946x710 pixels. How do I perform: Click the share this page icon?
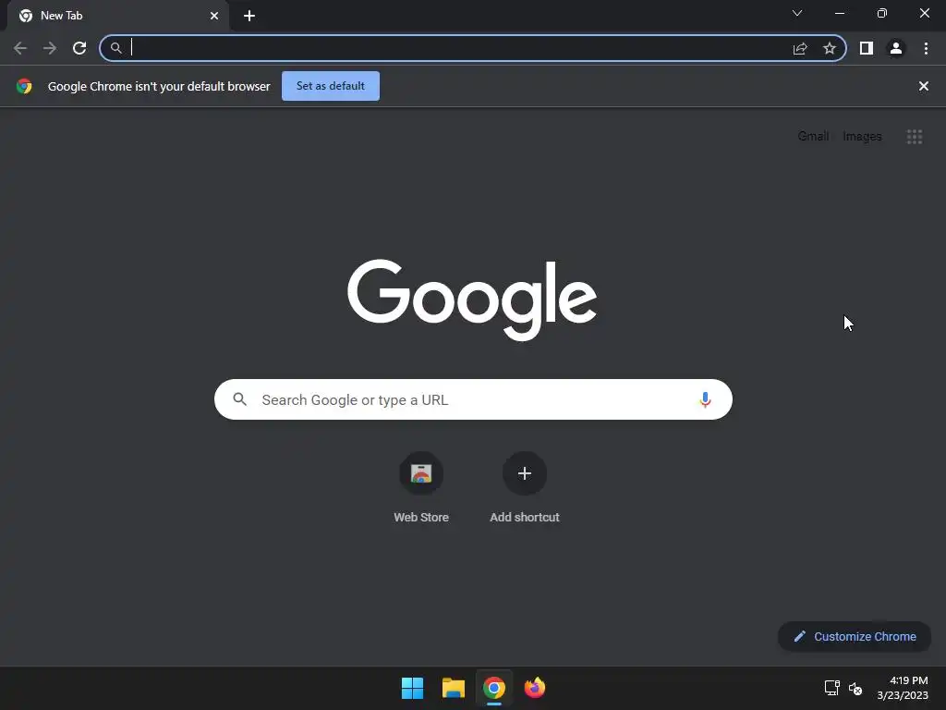tap(800, 49)
